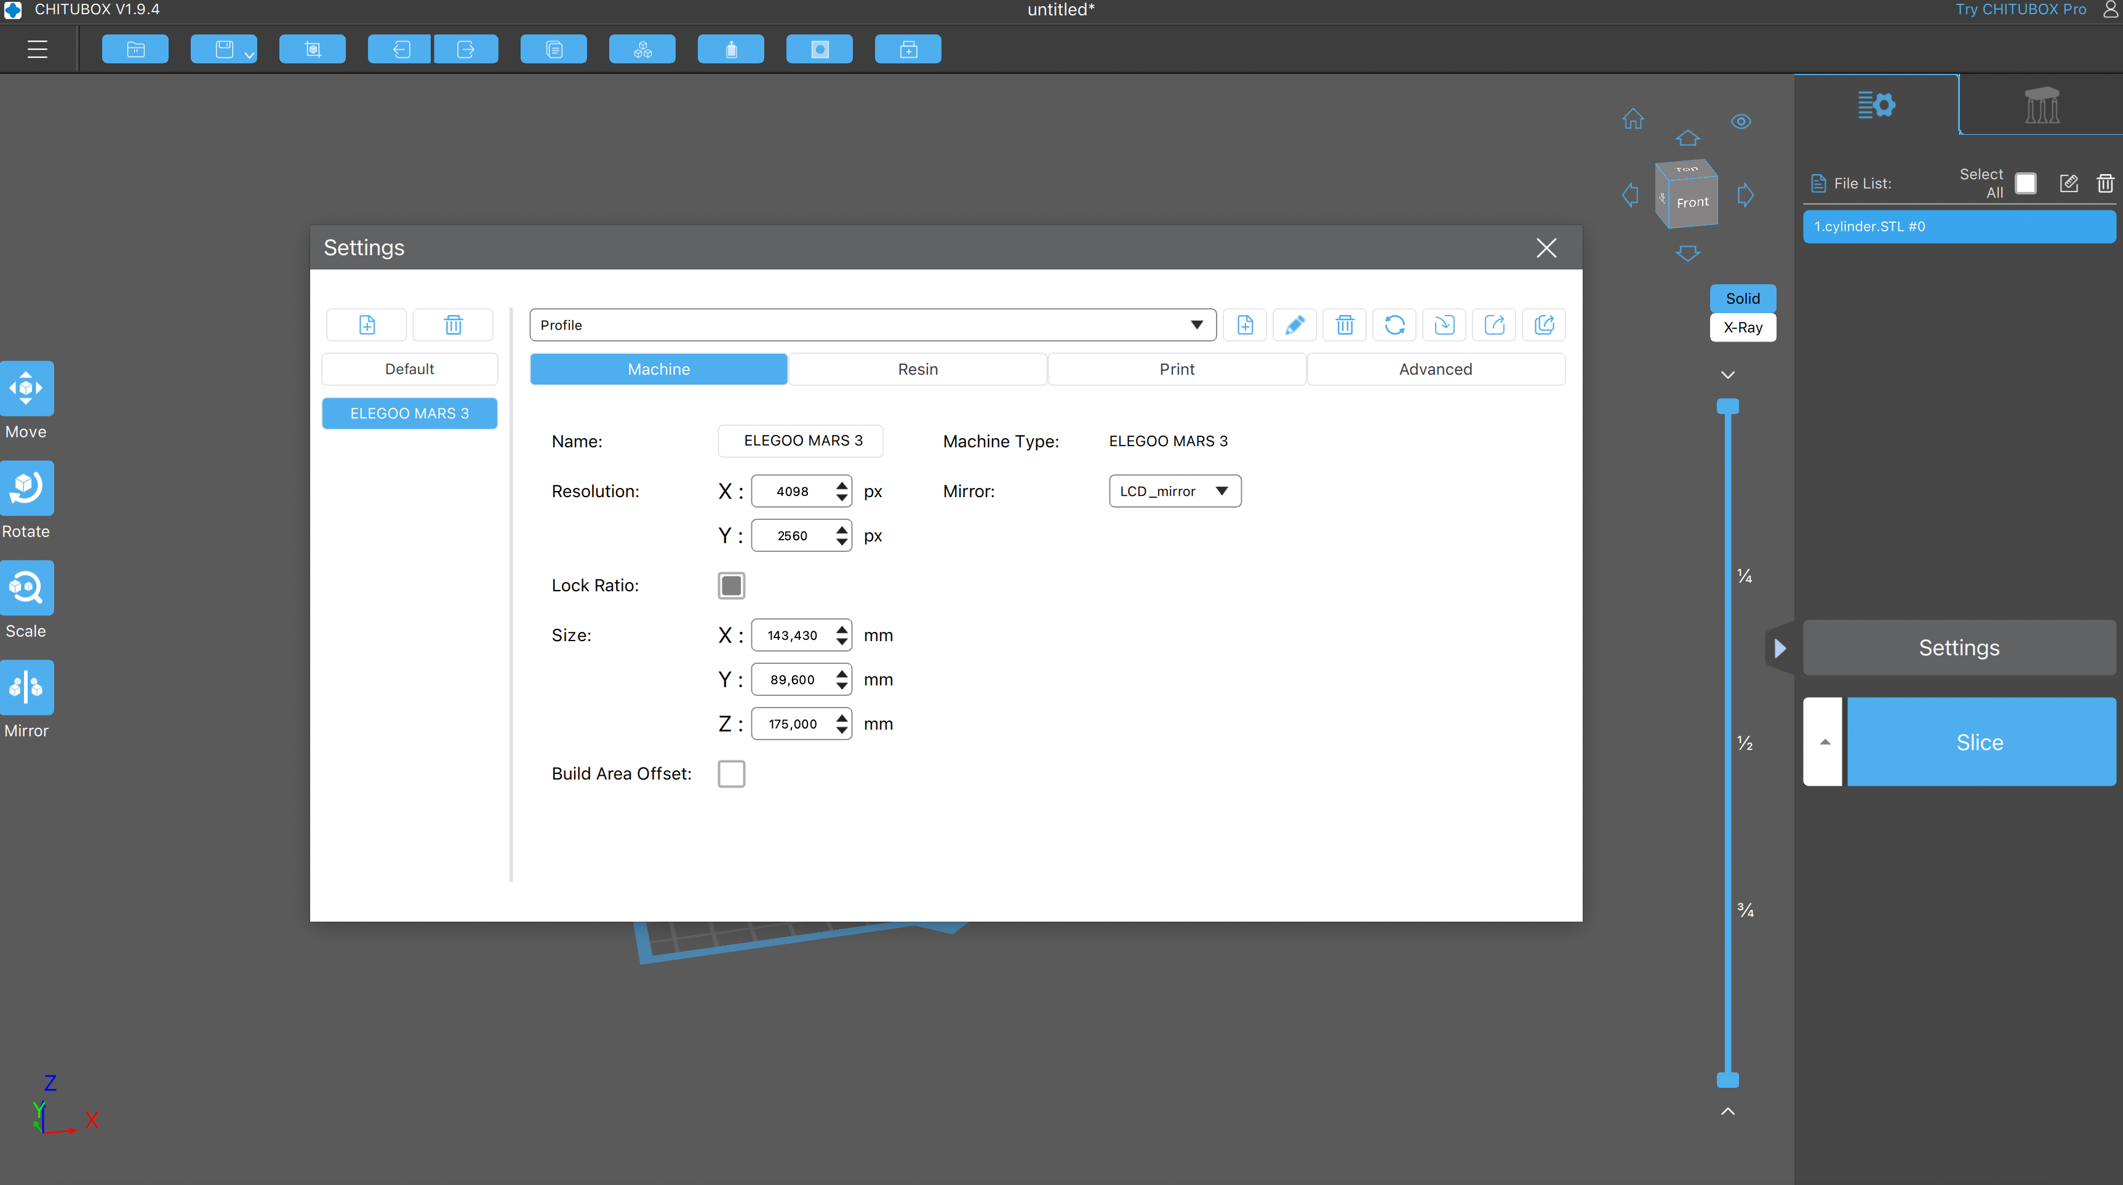Export profile icon in Settings
The image size is (2123, 1185).
[x=1494, y=325]
